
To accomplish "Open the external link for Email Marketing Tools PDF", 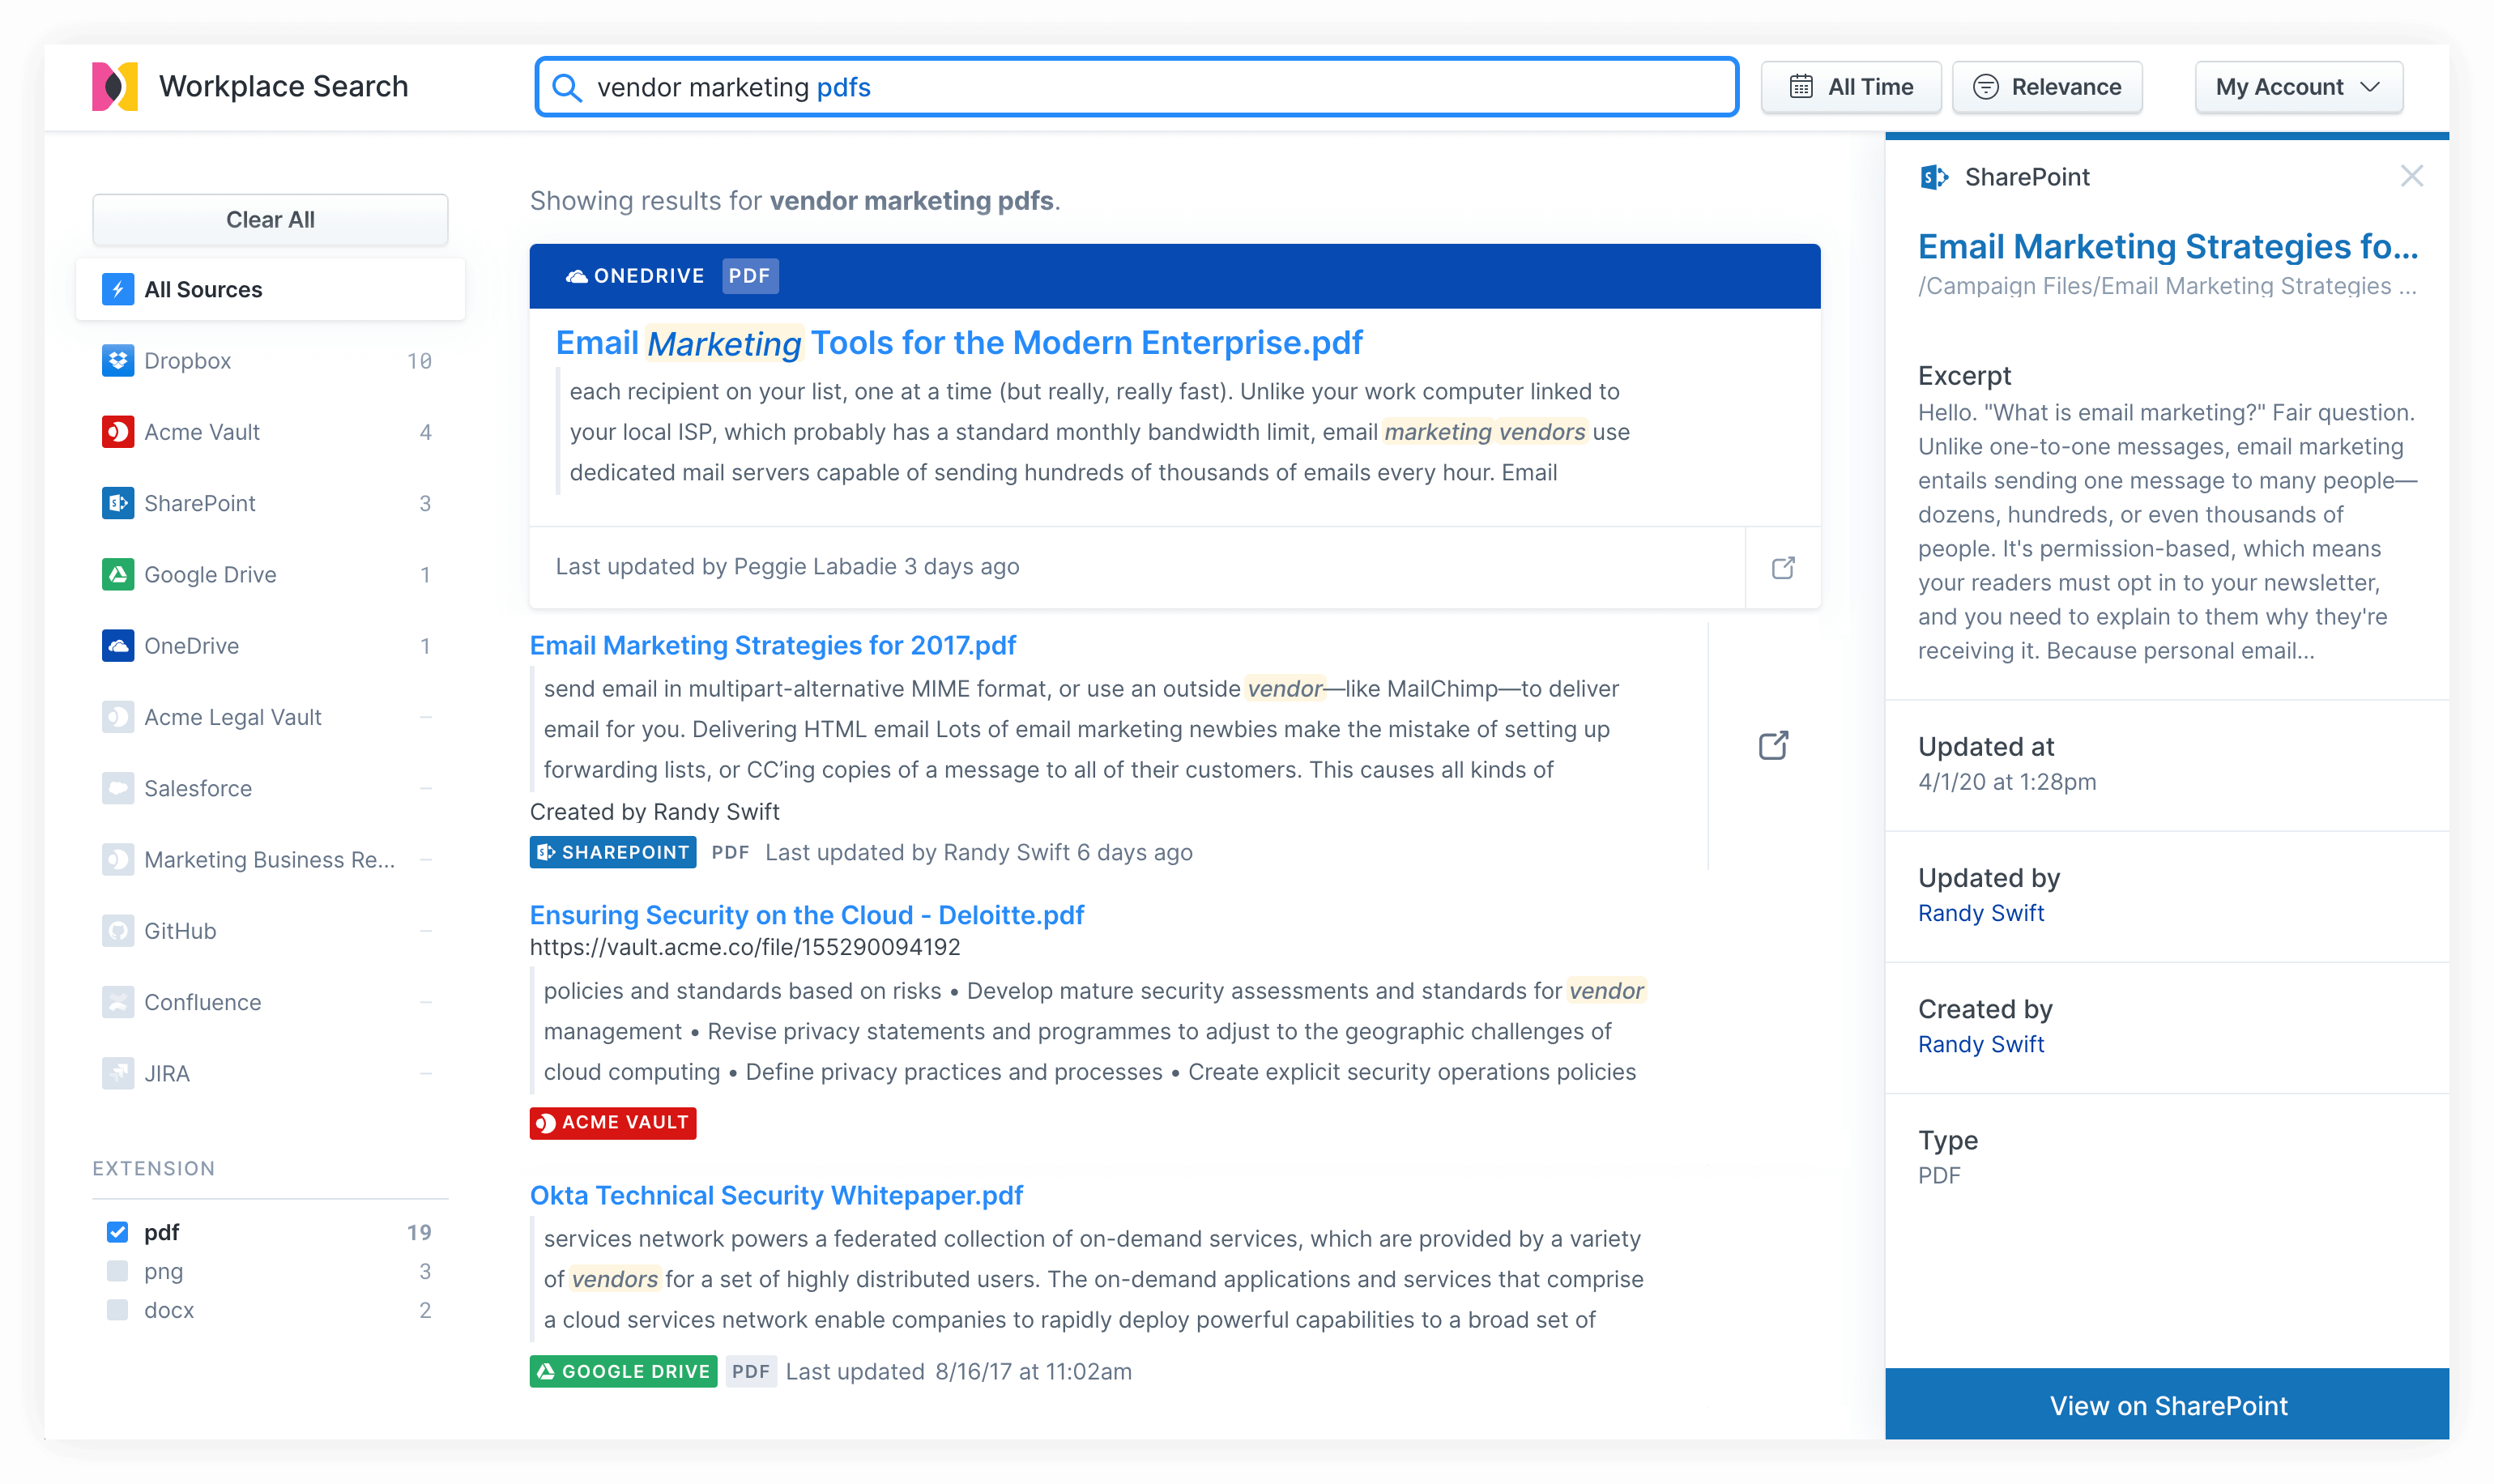I will [1782, 567].
